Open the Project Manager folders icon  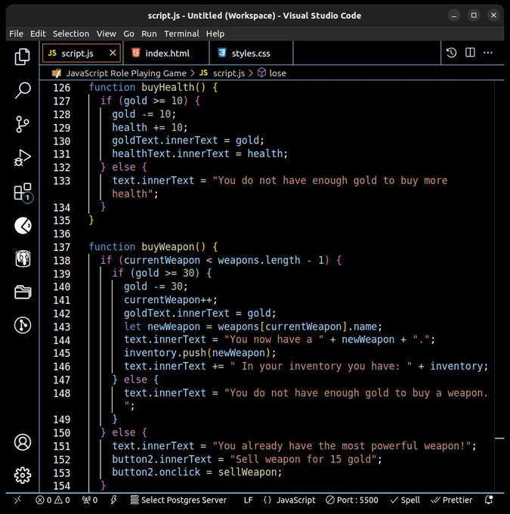pyautogui.click(x=23, y=292)
